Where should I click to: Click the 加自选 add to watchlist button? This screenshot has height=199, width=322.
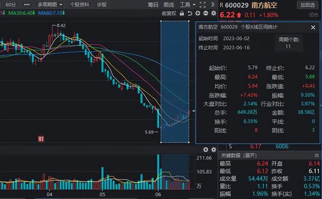pos(307,5)
